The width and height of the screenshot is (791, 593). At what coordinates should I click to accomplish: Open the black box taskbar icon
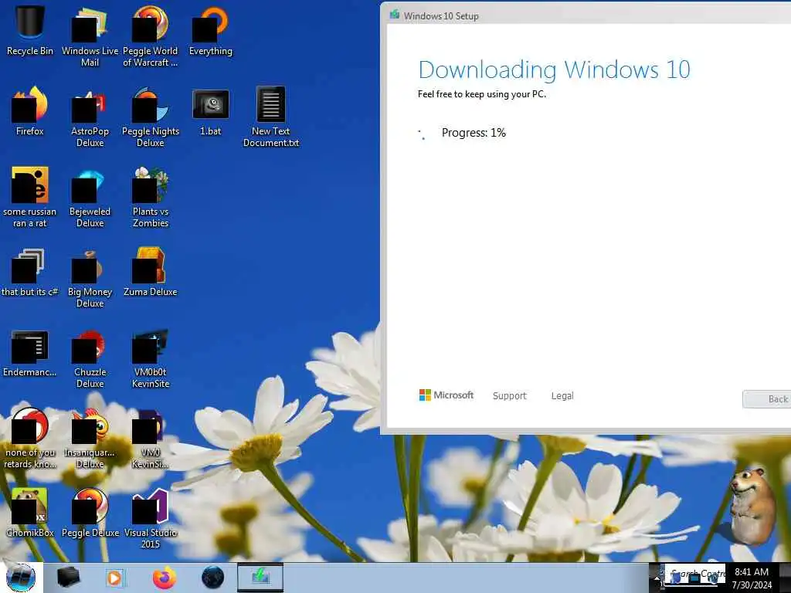click(69, 578)
